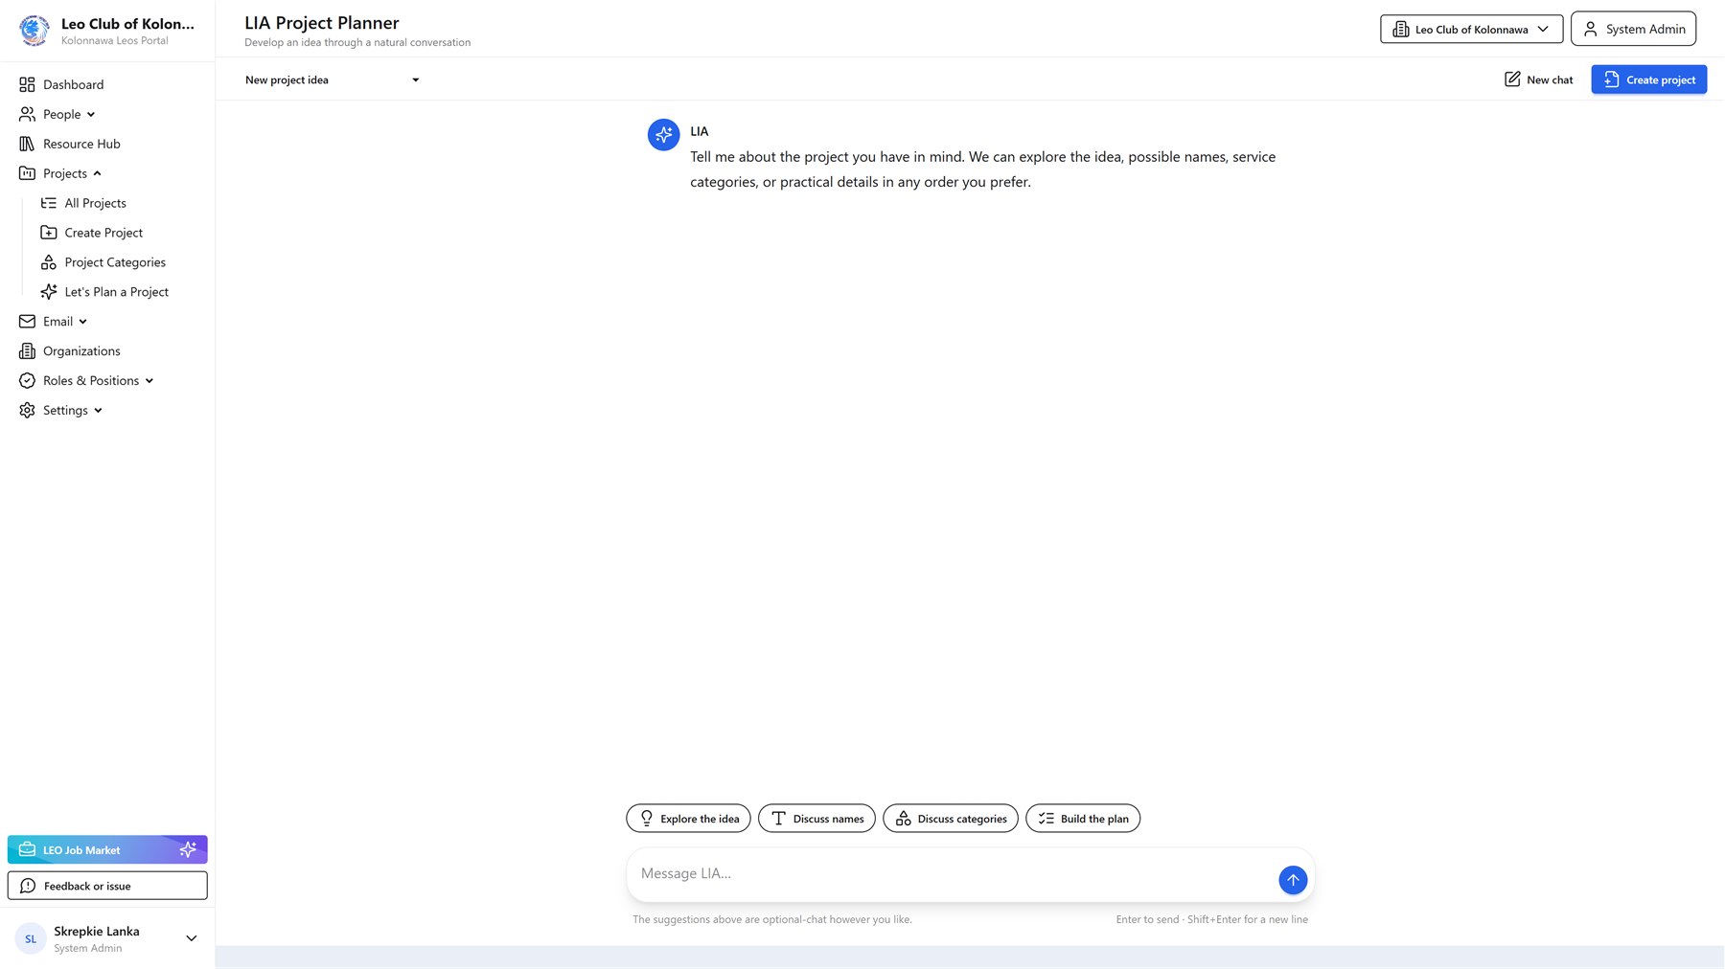1725x969 pixels.
Task: Click the Settings gear icon
Action: (27, 411)
